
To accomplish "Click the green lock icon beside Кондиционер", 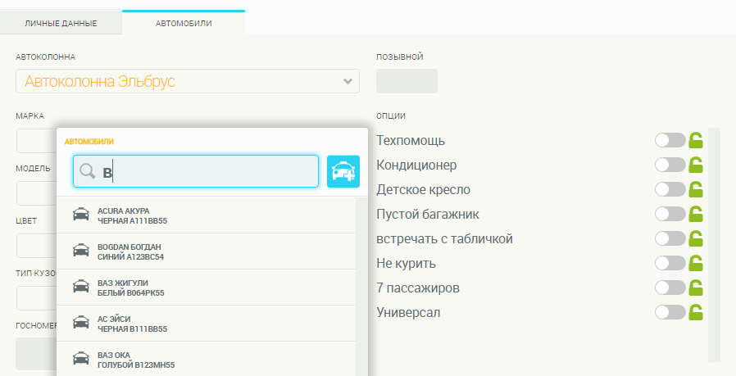I will (x=696, y=165).
